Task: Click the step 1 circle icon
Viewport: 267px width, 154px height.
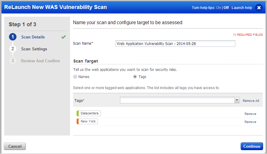Action: 13,37
